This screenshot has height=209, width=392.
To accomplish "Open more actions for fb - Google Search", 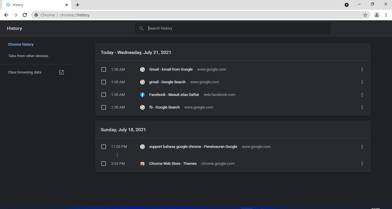I will (x=362, y=107).
